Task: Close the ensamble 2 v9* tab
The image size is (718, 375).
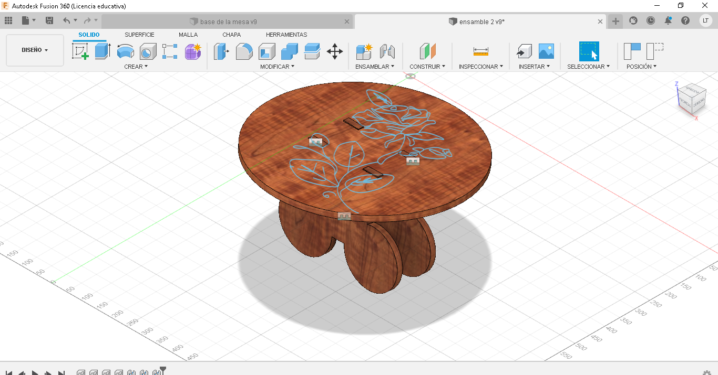Action: pos(600,22)
